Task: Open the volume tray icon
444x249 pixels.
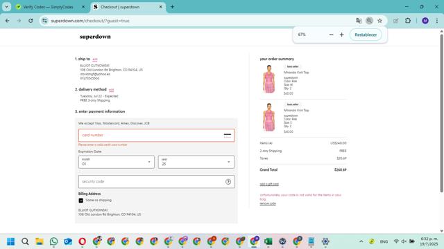Action: (404, 241)
